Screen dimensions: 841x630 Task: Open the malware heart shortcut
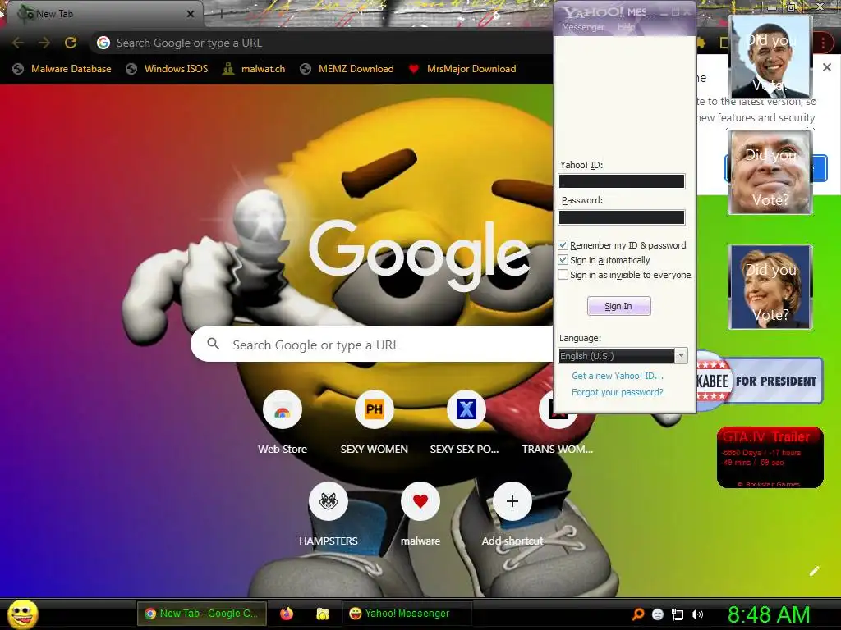pos(420,501)
